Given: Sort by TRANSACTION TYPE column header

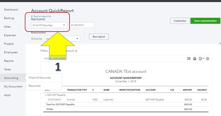Looking at the screenshot, I should pyautogui.click(x=77, y=90).
